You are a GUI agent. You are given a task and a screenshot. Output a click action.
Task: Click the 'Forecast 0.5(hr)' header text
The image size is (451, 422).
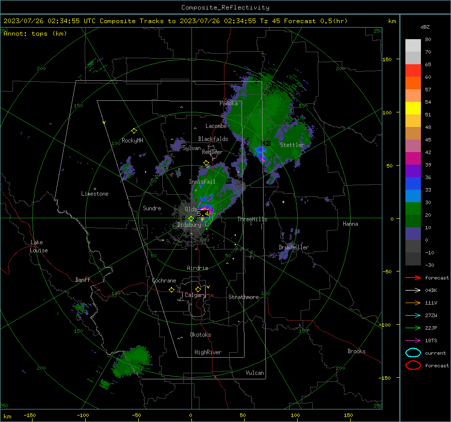click(316, 21)
